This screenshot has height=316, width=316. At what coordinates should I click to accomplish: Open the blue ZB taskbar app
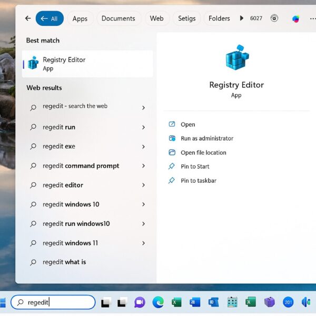click(x=195, y=302)
